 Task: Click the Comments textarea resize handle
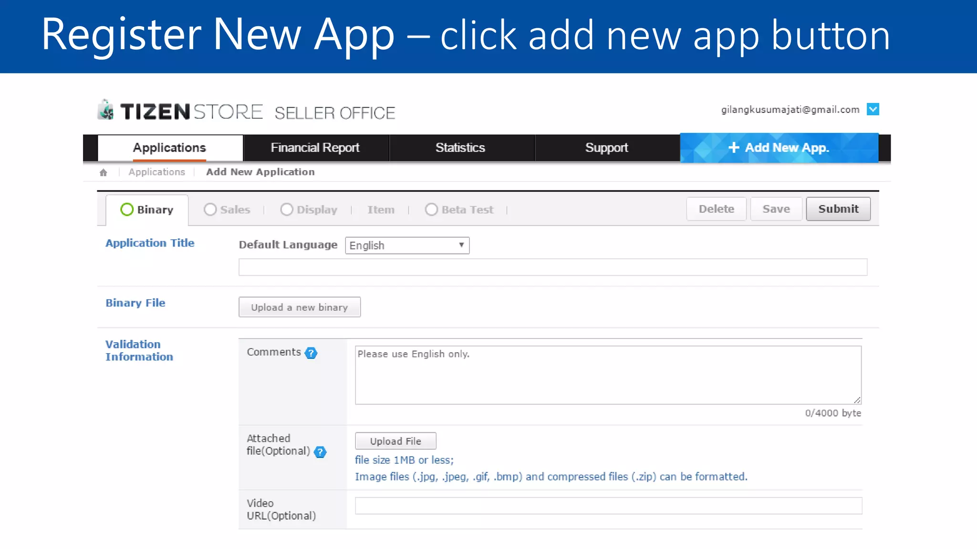tap(857, 400)
